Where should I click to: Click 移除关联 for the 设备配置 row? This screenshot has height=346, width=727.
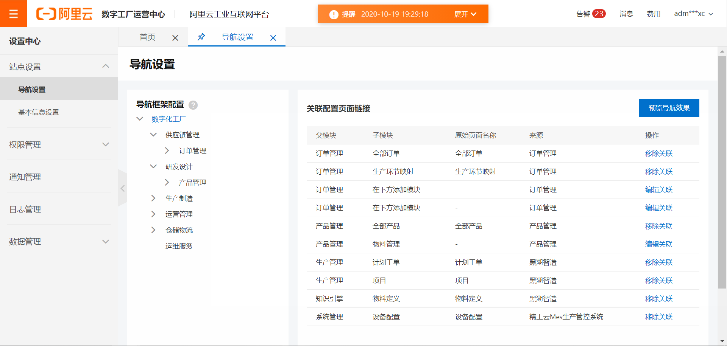click(659, 317)
